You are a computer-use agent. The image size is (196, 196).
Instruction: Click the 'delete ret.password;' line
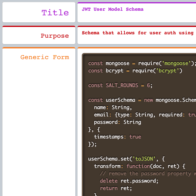point(129,181)
